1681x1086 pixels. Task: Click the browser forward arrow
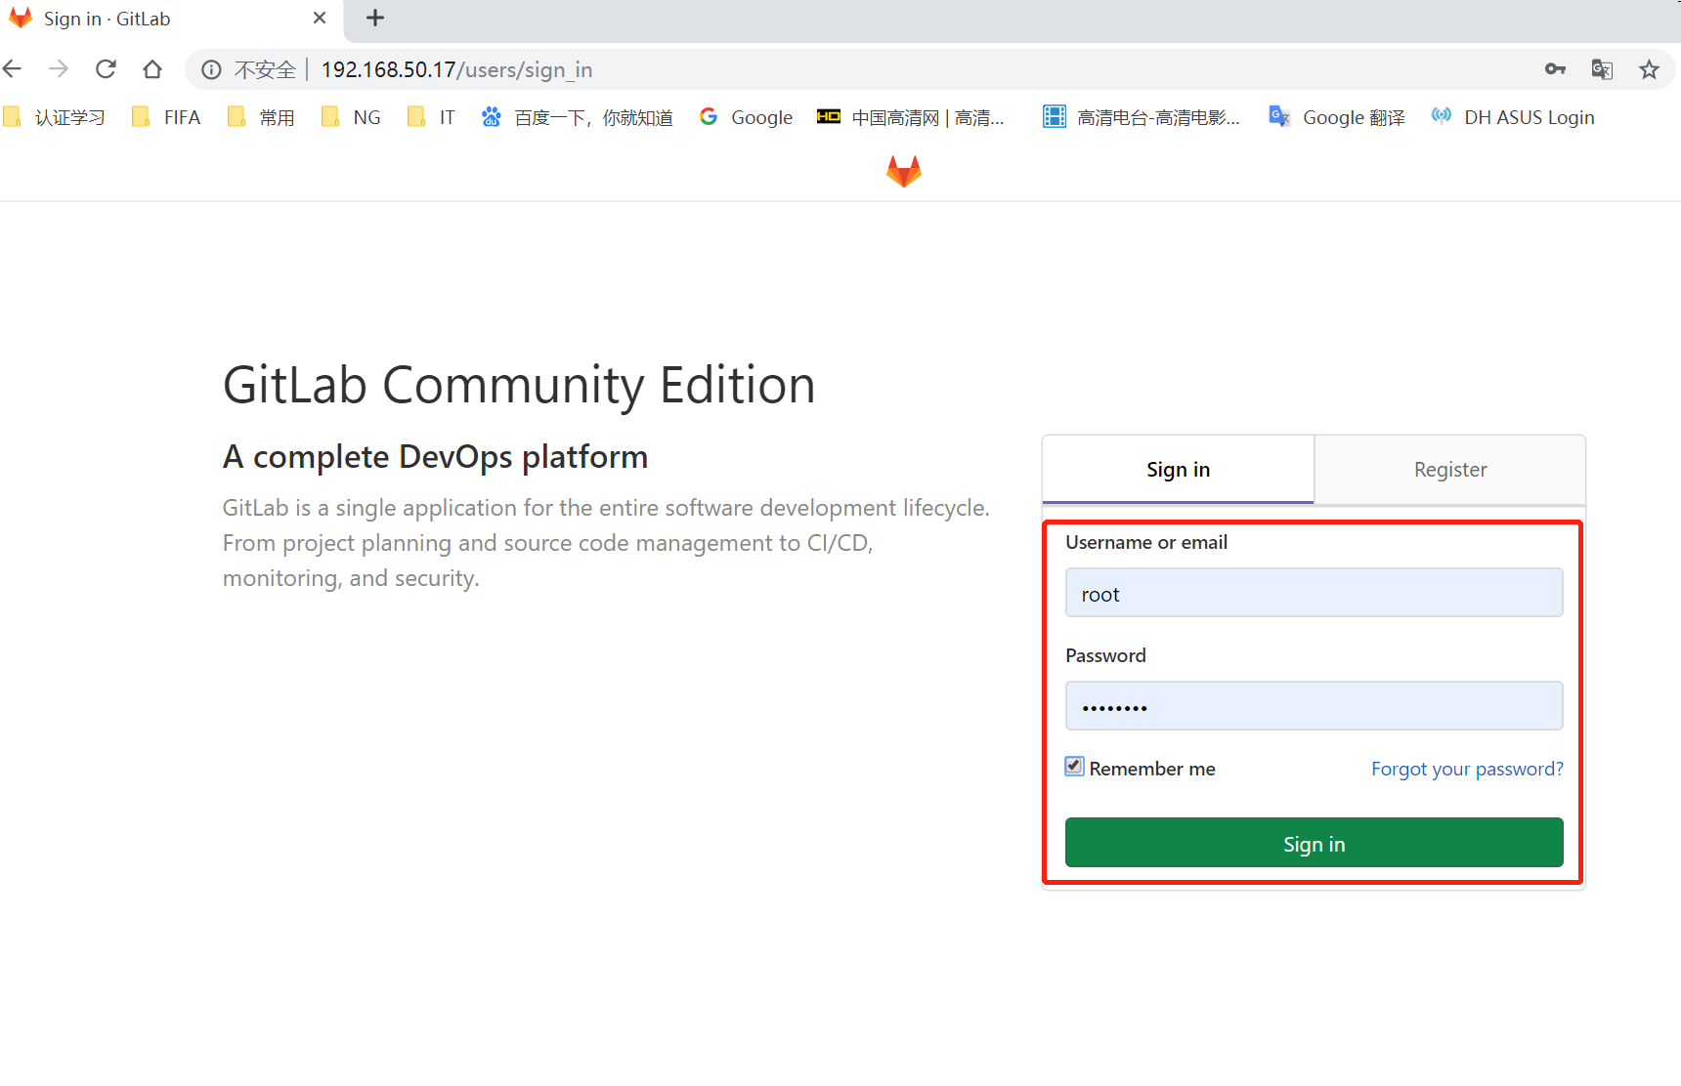click(x=59, y=69)
